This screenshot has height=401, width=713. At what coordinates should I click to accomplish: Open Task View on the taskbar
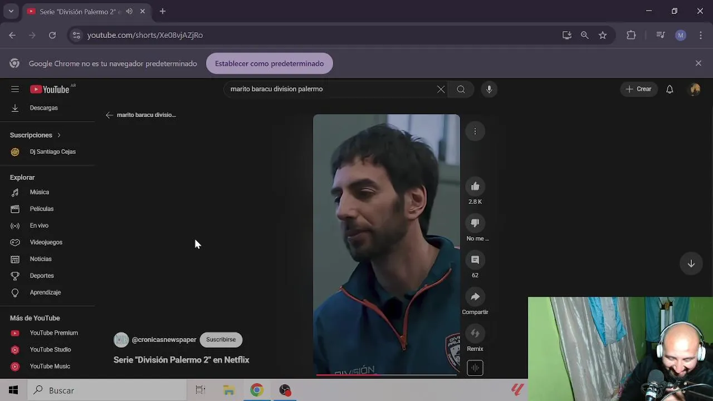(201, 390)
